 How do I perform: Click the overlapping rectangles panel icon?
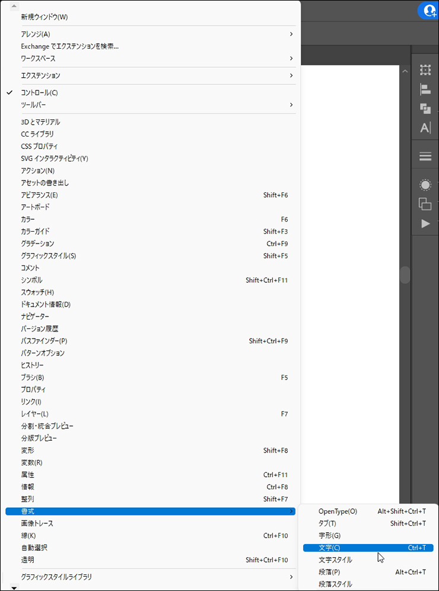(x=425, y=204)
